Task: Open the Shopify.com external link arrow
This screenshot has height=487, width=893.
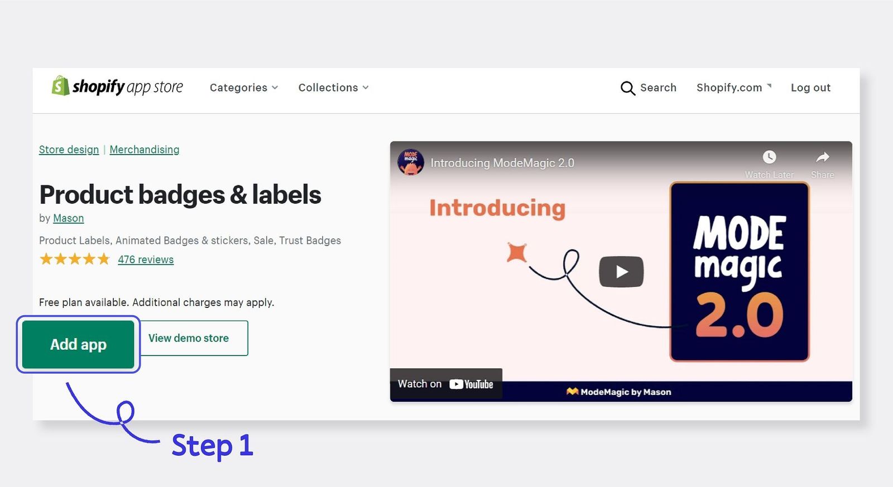Action: [x=769, y=86]
